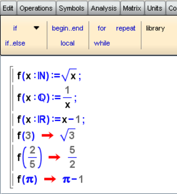
Task: Click the π−1 result
Action: 73,179
